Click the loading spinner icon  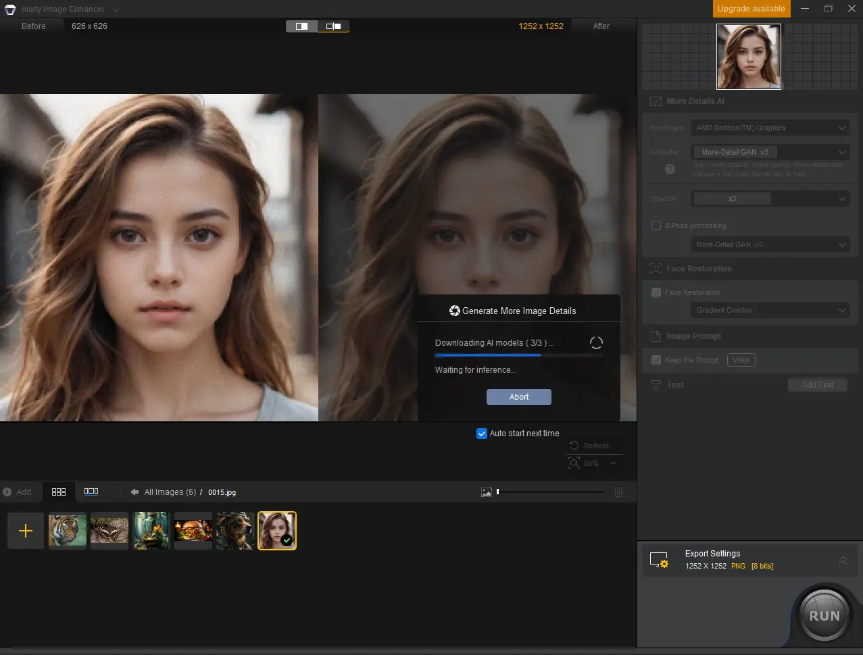point(596,343)
